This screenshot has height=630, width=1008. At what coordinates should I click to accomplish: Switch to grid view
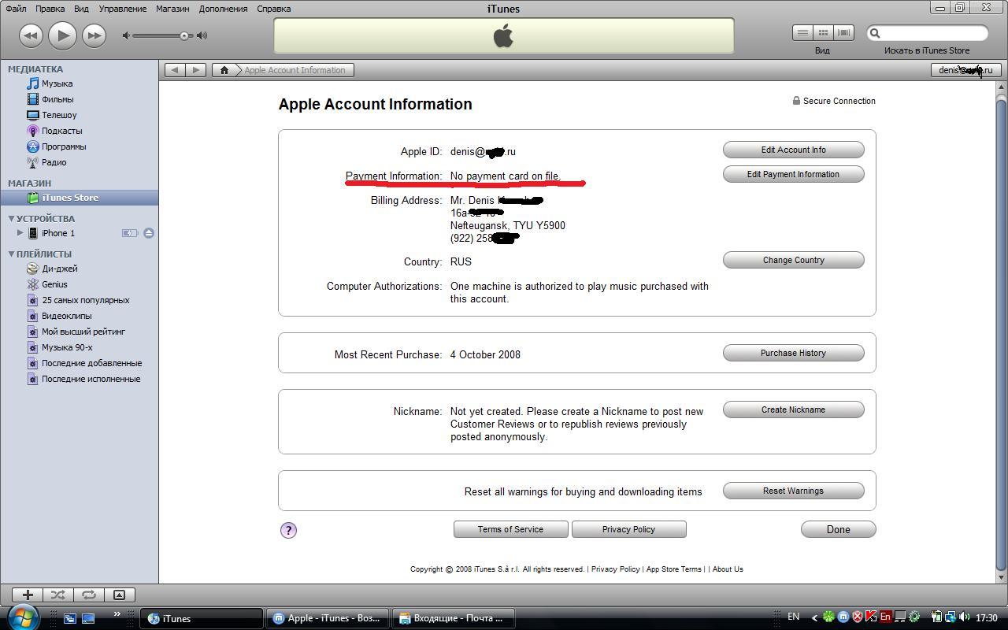point(823,33)
